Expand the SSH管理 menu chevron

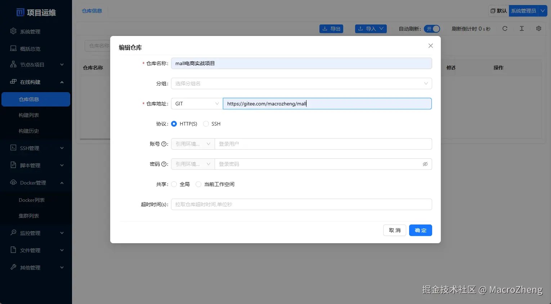coord(62,148)
